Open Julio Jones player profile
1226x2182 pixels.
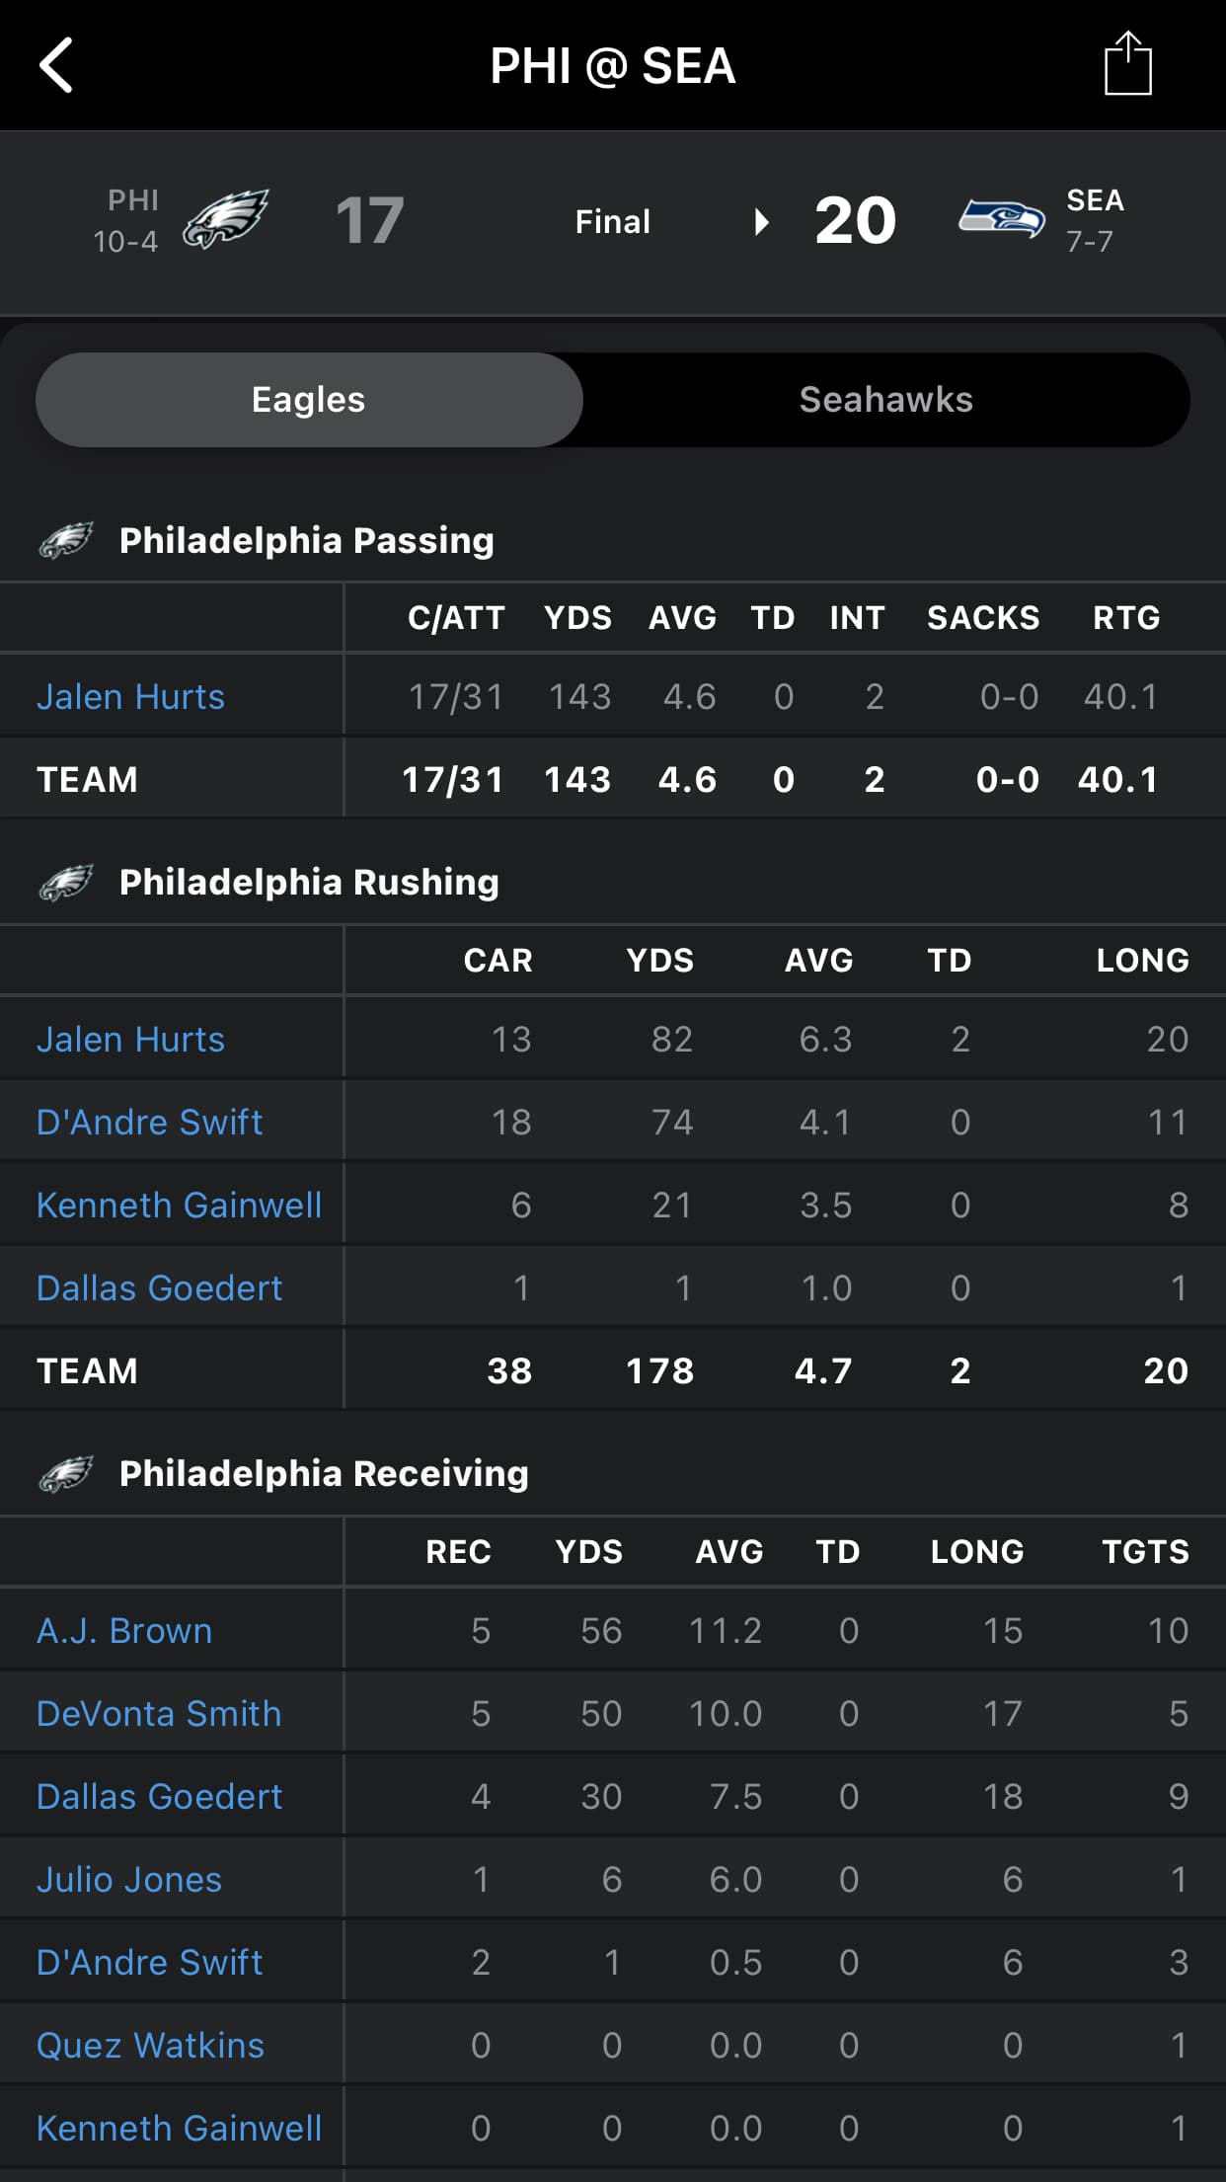(129, 1879)
